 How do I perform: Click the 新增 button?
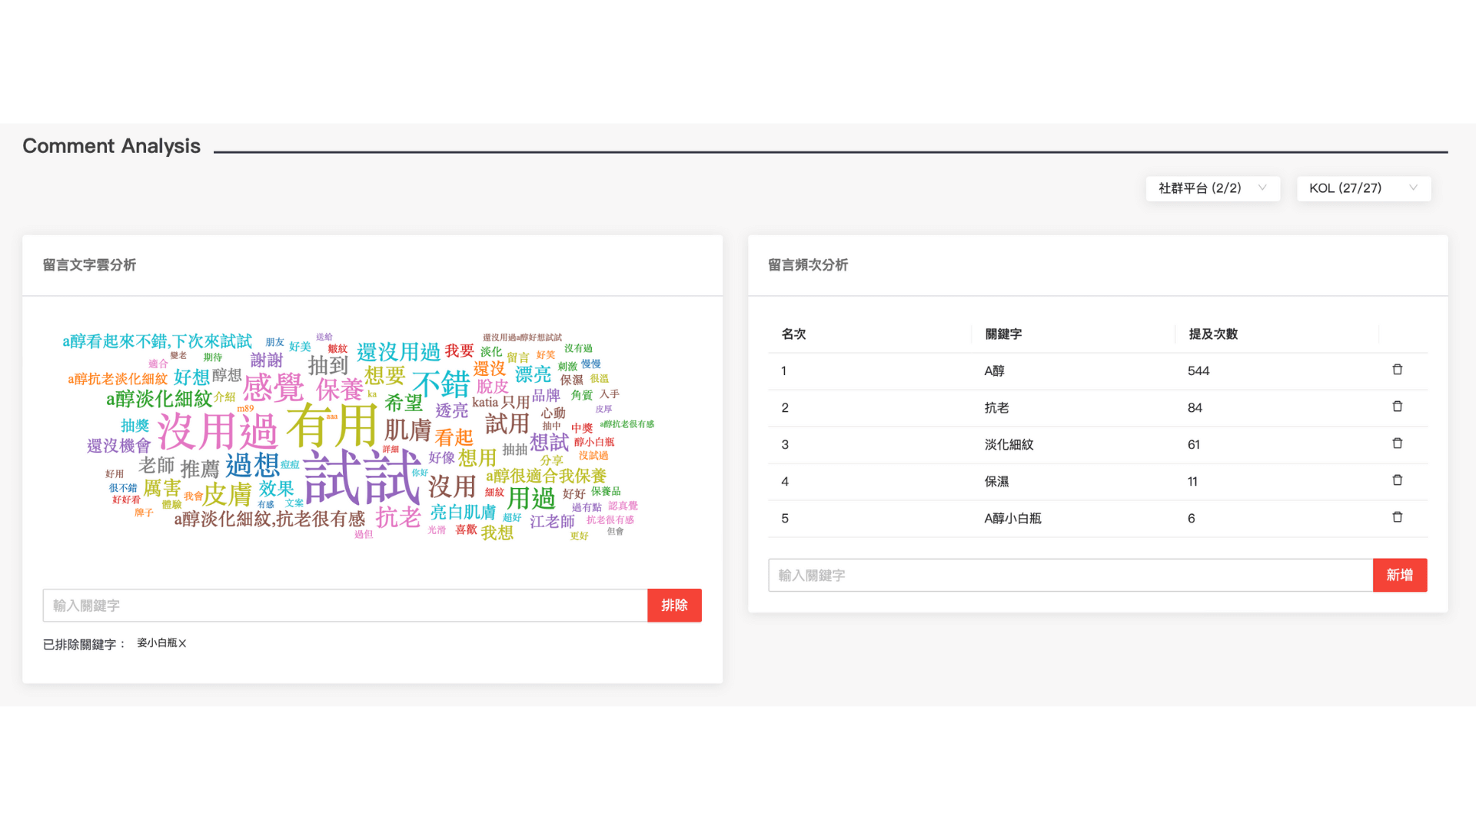pyautogui.click(x=1400, y=575)
